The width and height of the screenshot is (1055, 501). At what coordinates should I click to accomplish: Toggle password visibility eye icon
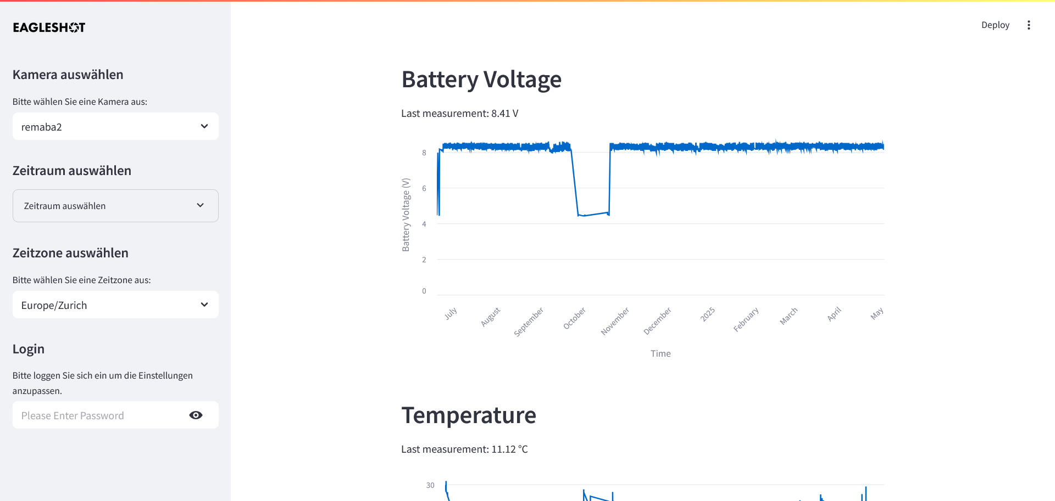coord(196,415)
